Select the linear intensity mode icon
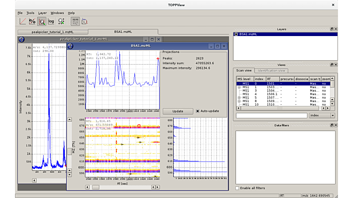The height and width of the screenshot is (198, 353). tap(23, 21)
